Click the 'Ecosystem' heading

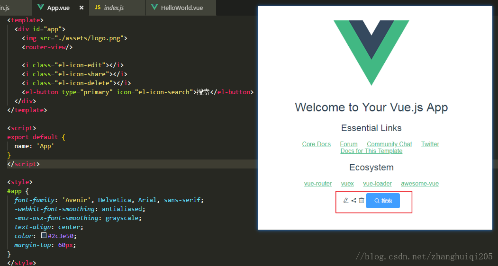tap(371, 167)
